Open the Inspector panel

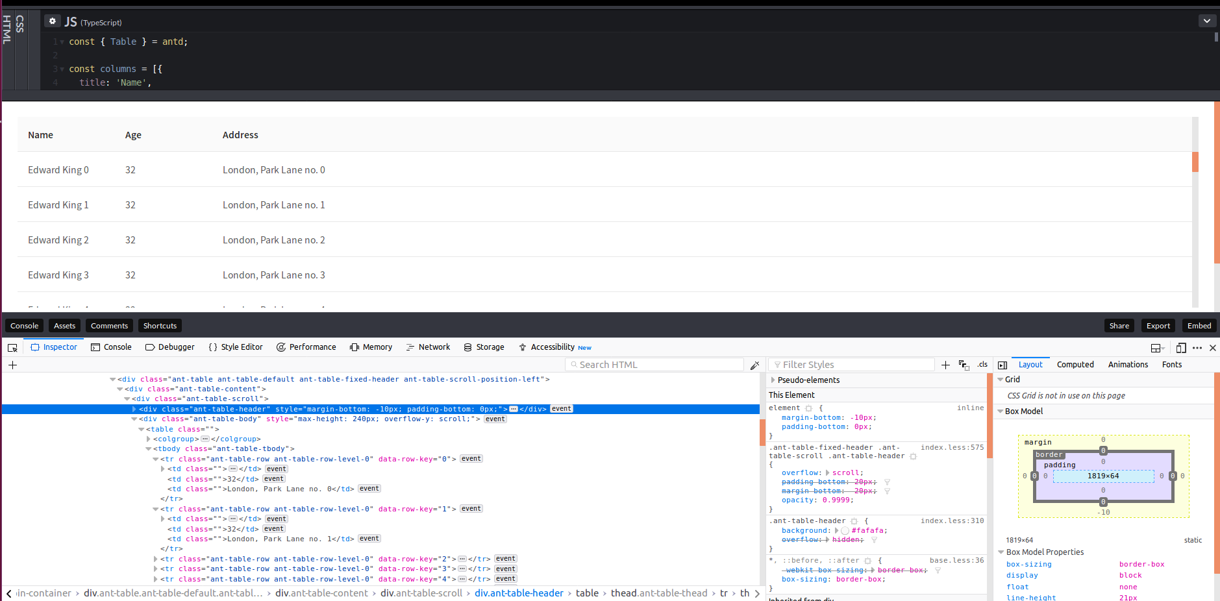(54, 347)
